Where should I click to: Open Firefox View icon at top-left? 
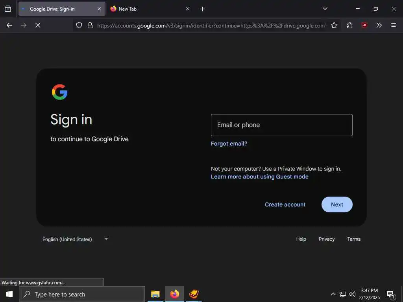tap(8, 9)
